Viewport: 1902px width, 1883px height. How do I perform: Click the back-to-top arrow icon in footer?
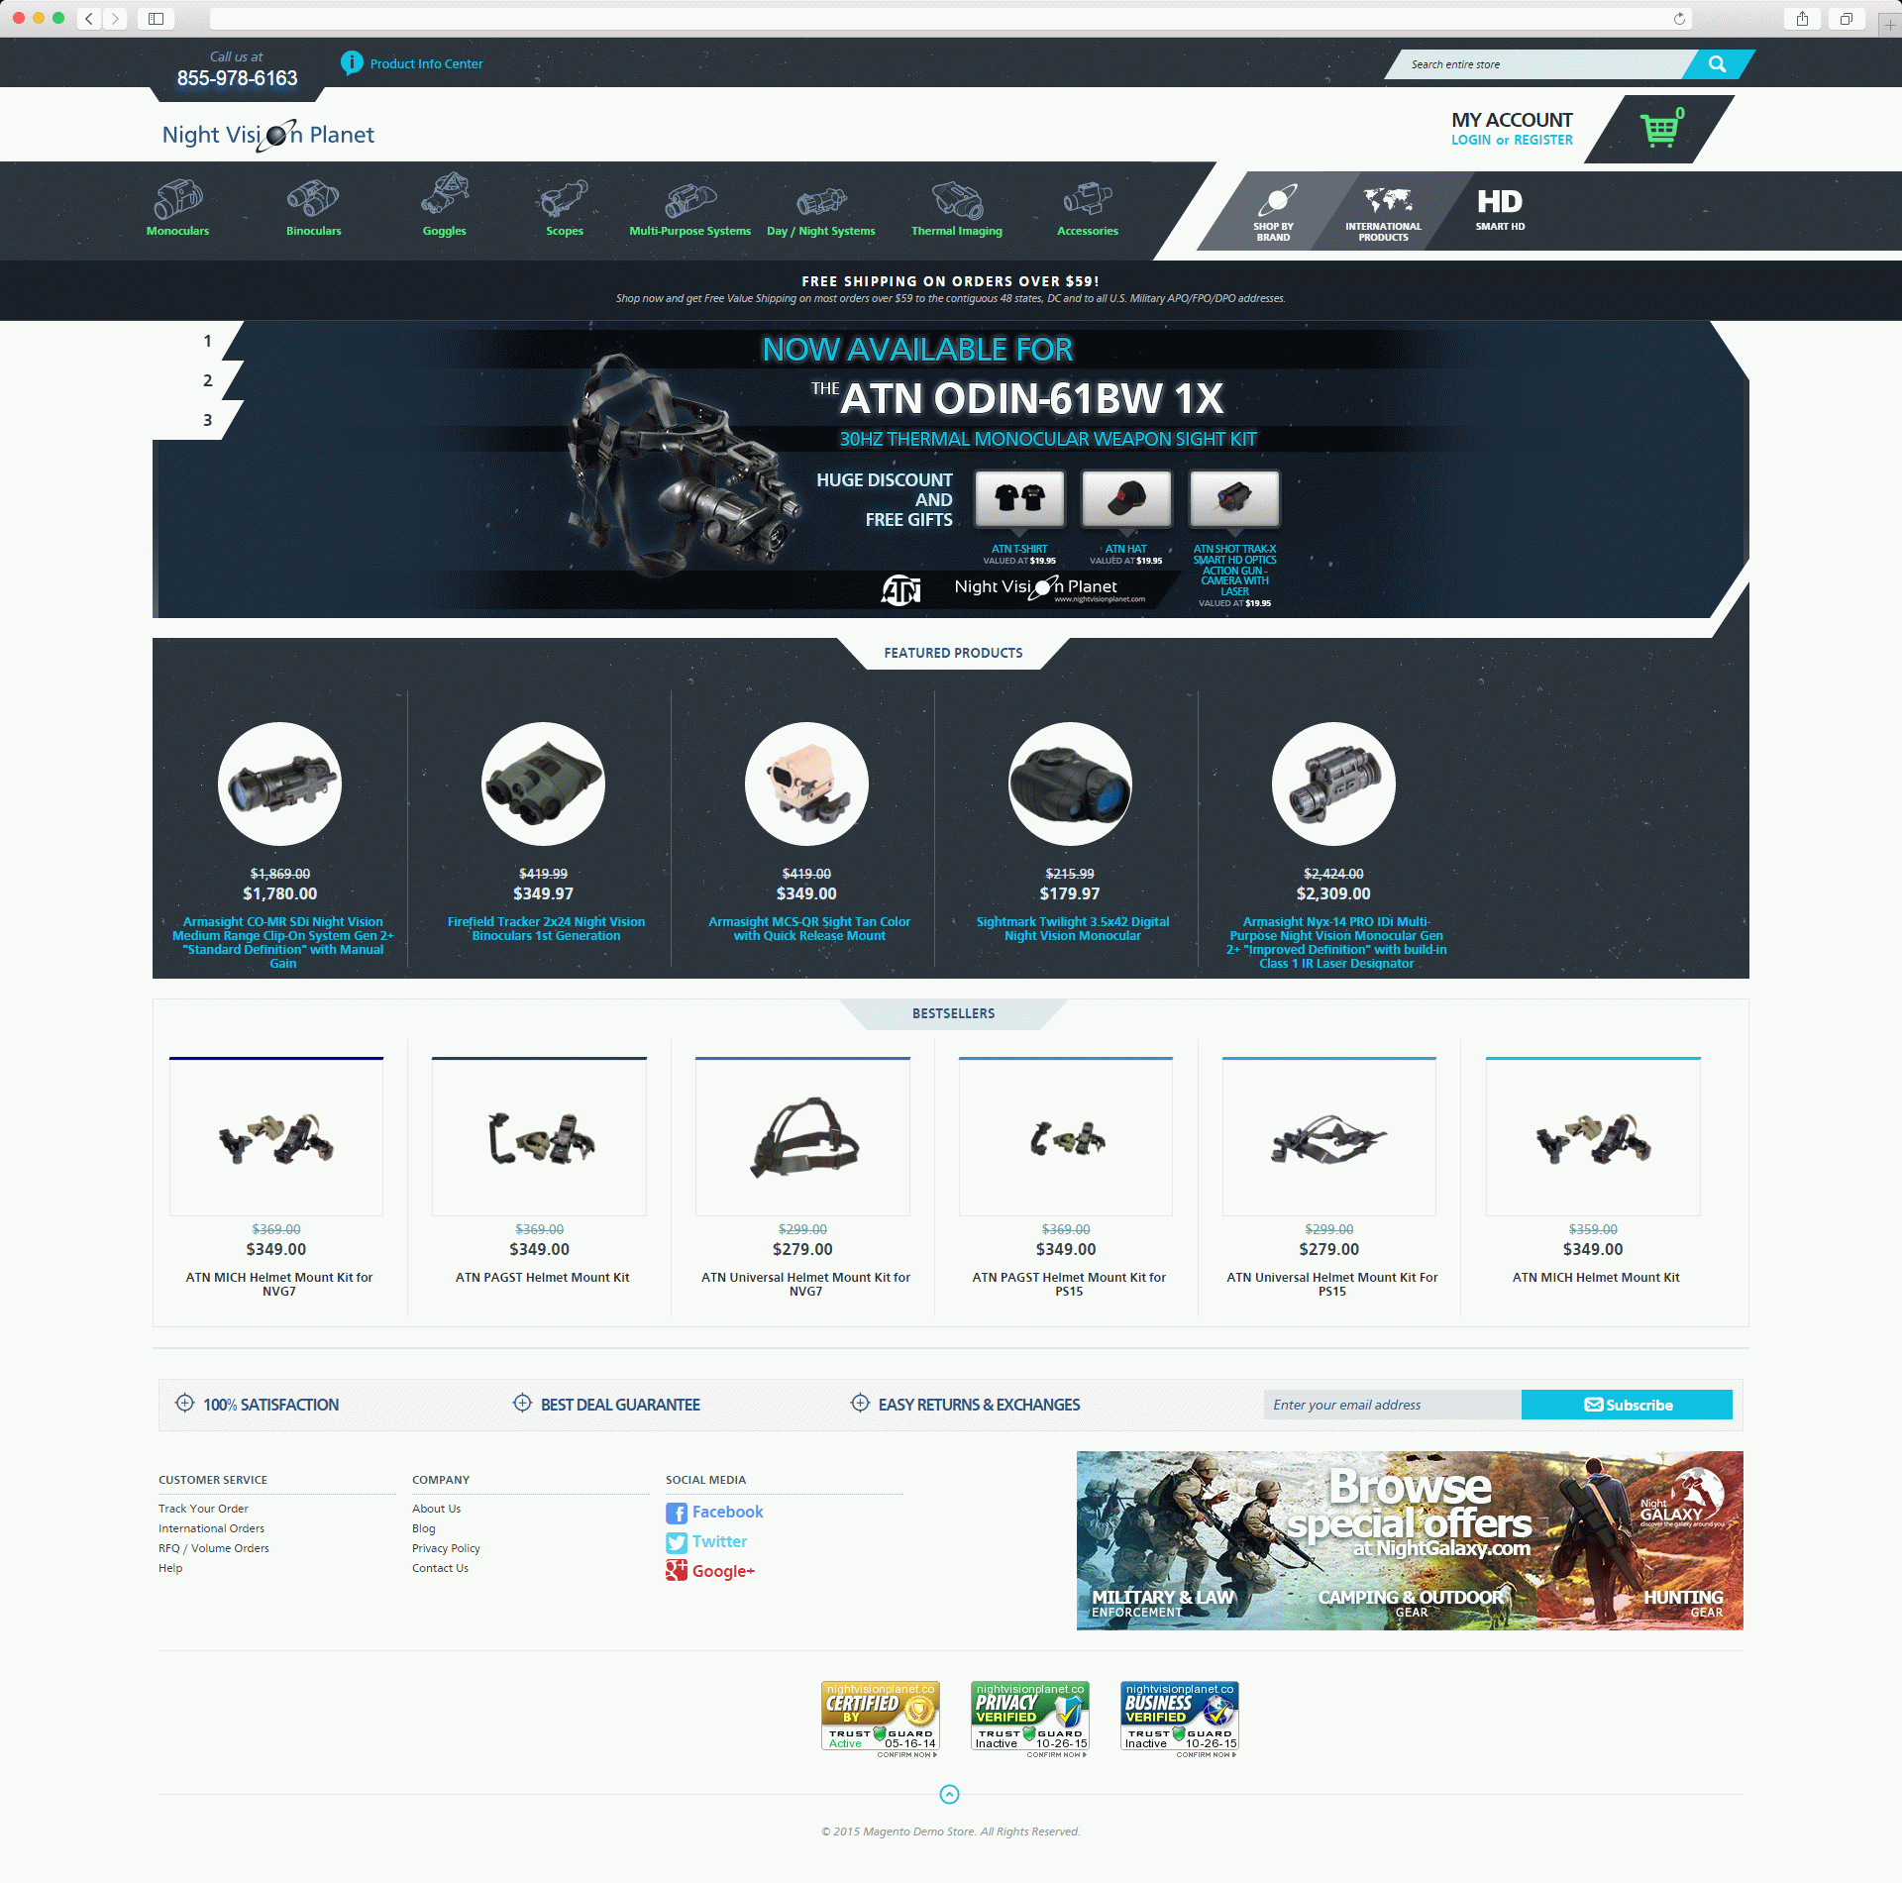point(949,1795)
